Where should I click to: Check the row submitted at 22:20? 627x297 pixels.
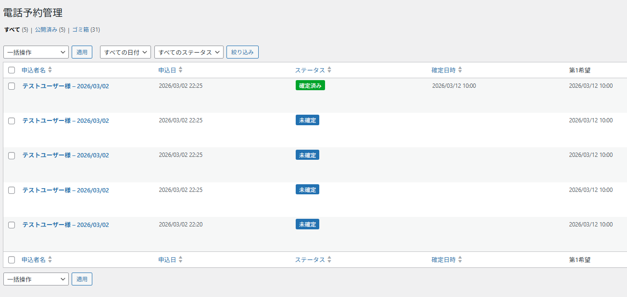click(12, 225)
